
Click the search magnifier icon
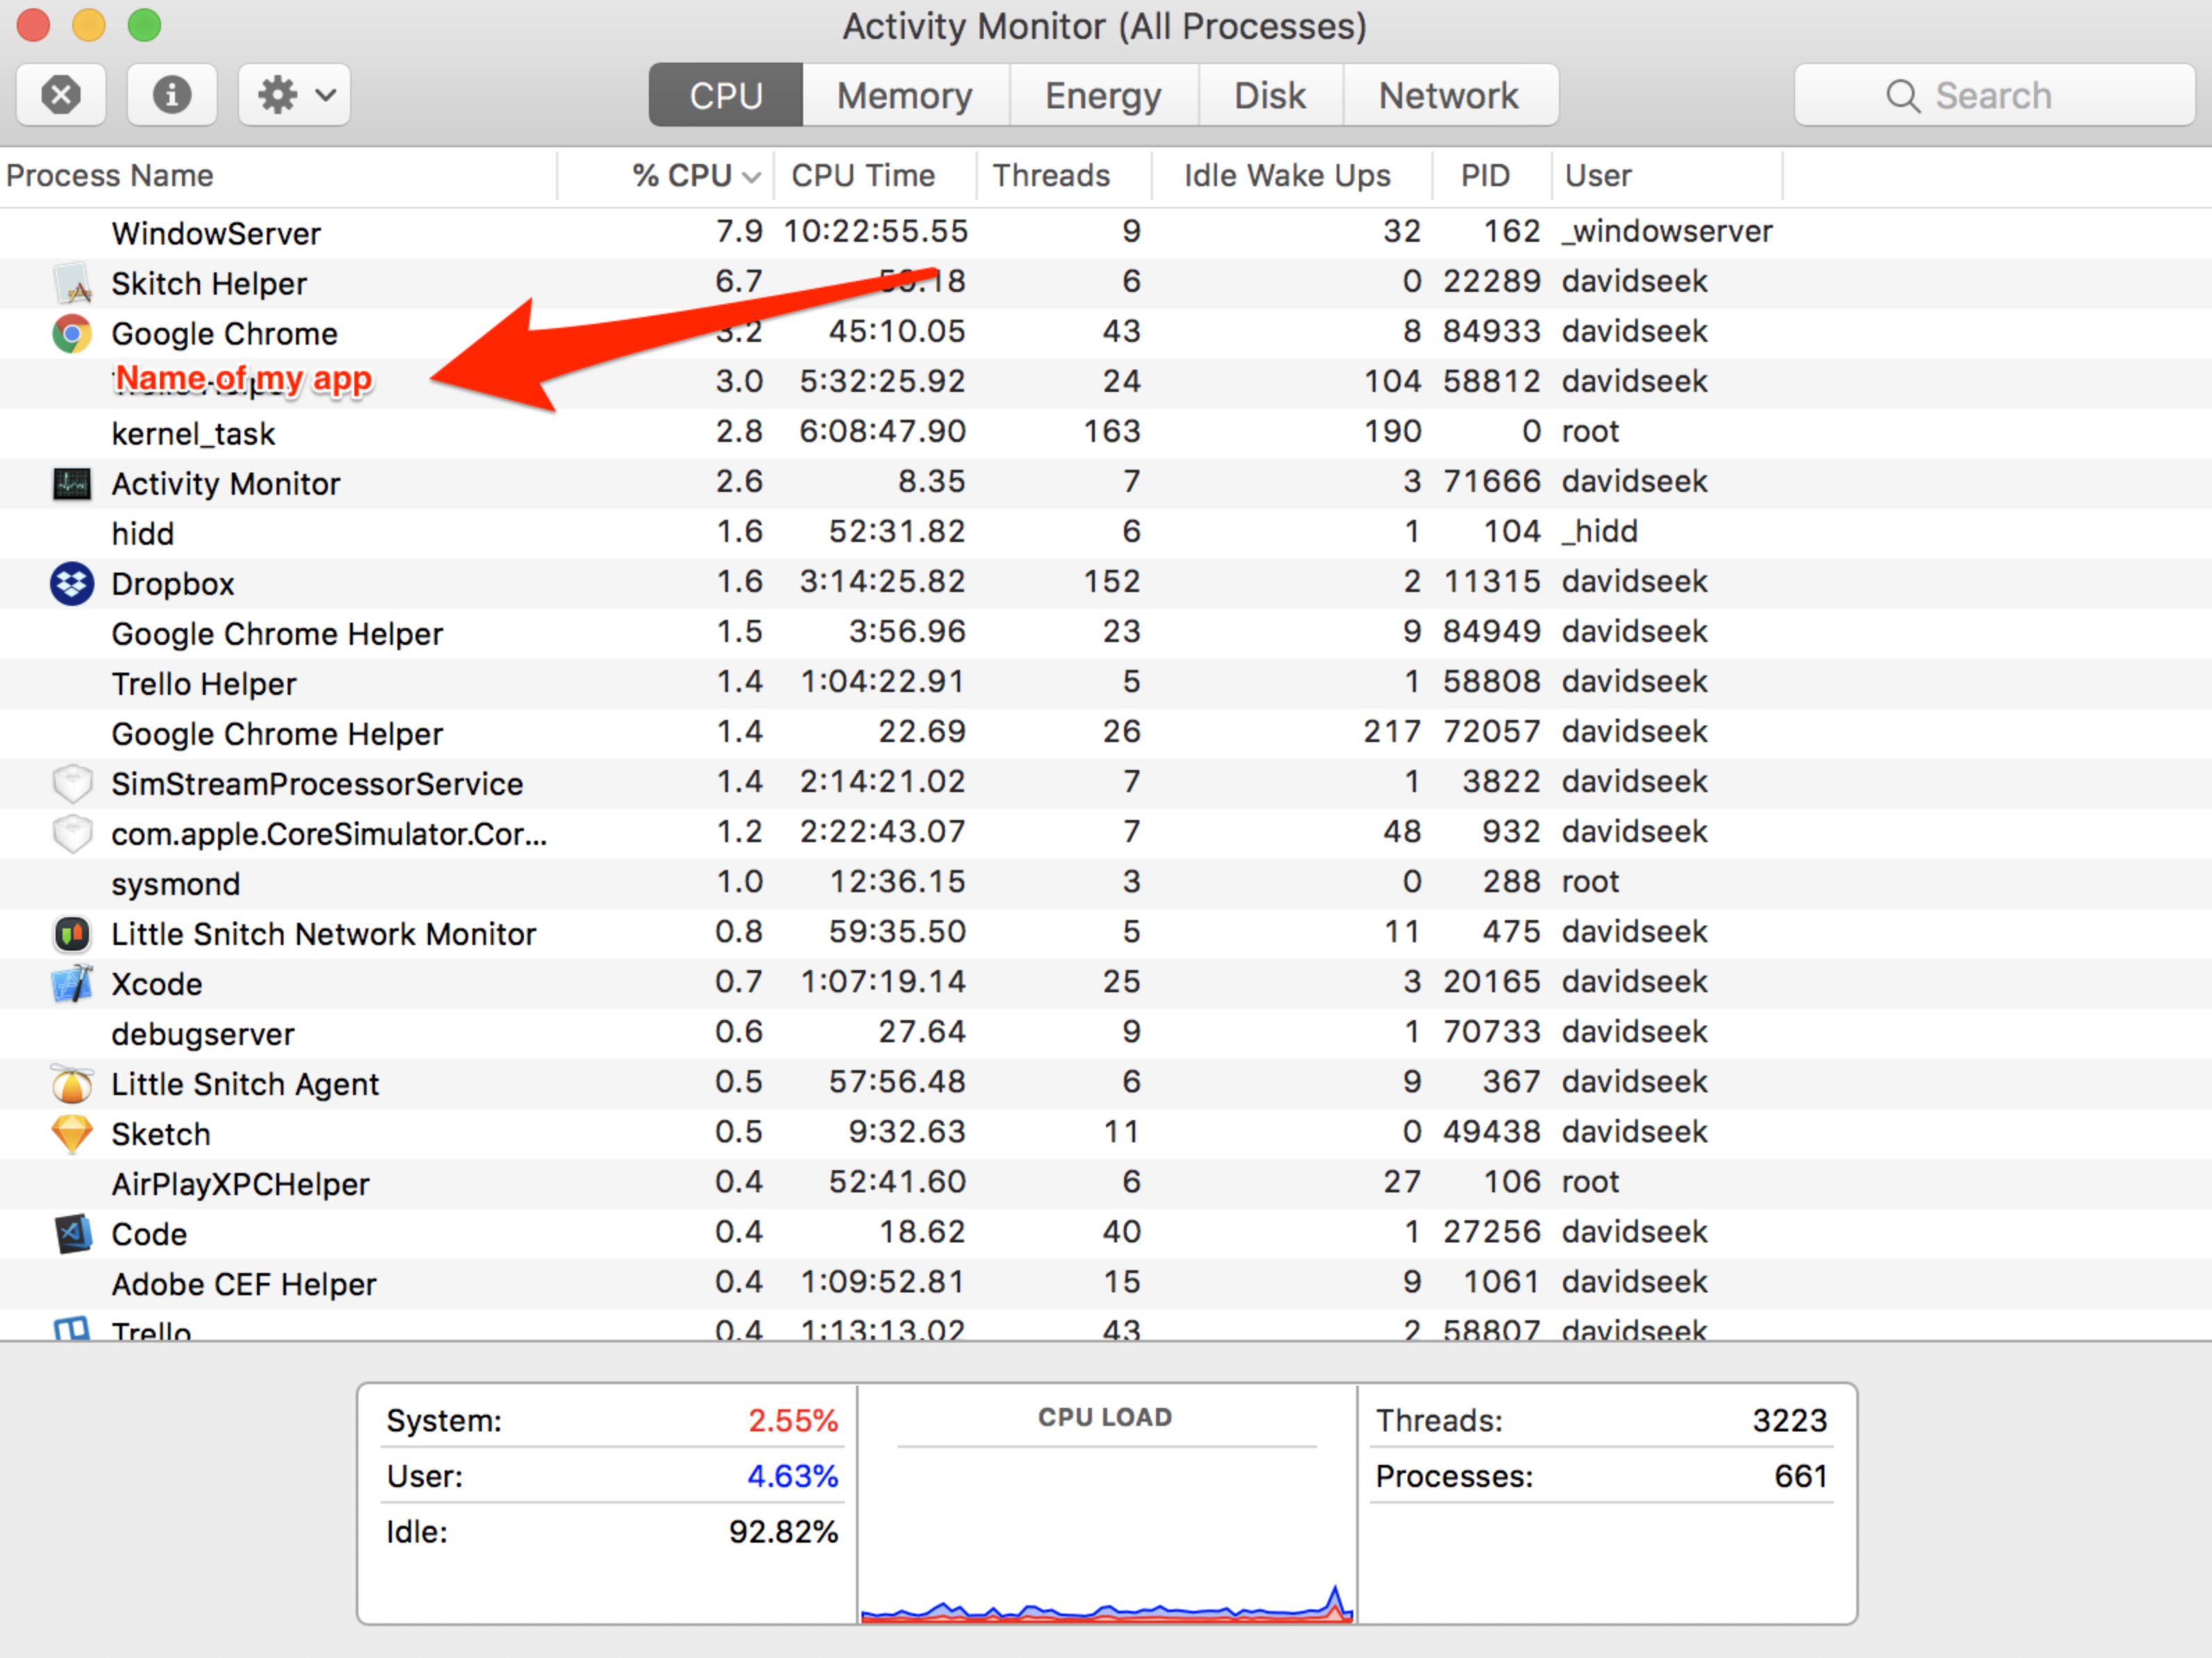tap(1903, 96)
